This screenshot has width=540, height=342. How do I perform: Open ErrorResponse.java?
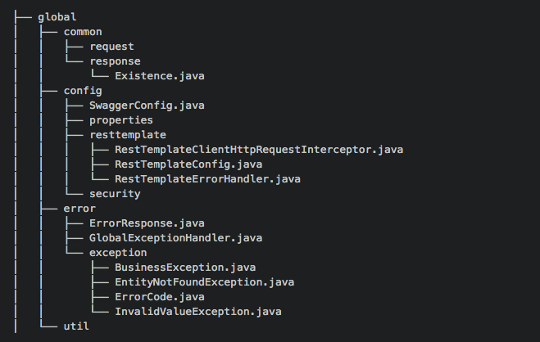(147, 223)
